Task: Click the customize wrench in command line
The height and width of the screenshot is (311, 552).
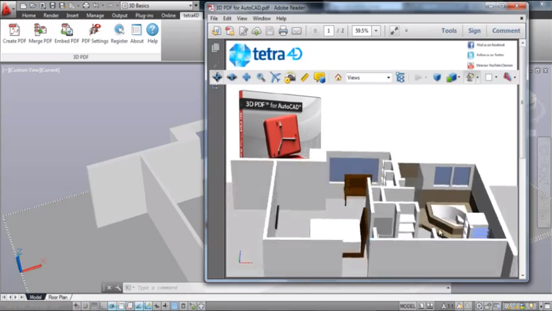Action: pos(118,288)
